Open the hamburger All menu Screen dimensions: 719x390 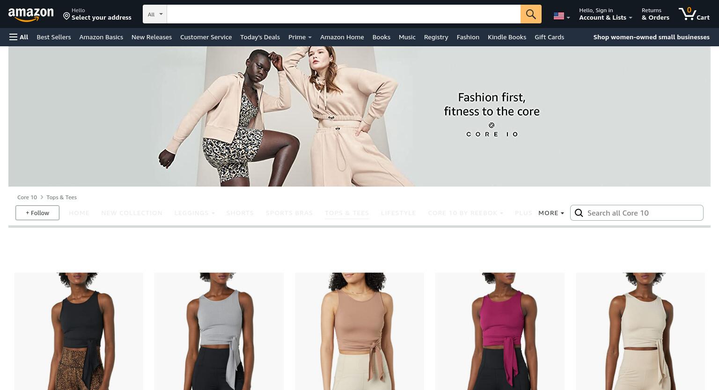tap(19, 37)
